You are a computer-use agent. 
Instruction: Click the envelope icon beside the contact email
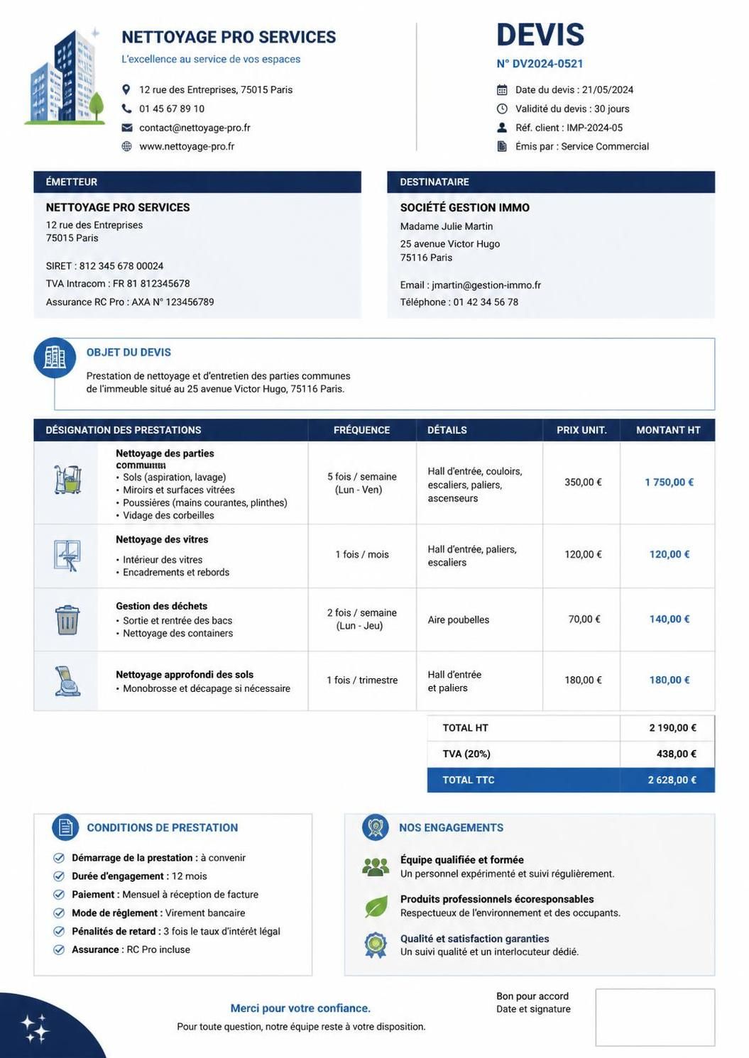coord(126,128)
